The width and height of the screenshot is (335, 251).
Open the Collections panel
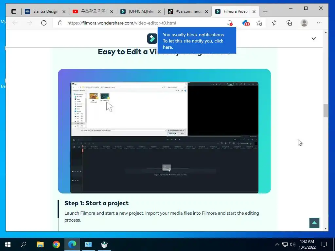pyautogui.click(x=289, y=23)
